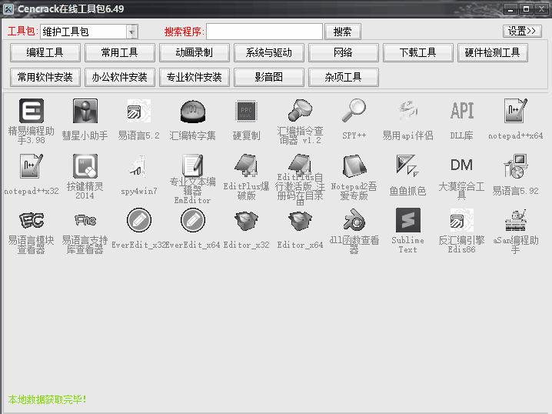Launch Sublime Text icon
The width and height of the screenshot is (552, 414).
point(407,220)
